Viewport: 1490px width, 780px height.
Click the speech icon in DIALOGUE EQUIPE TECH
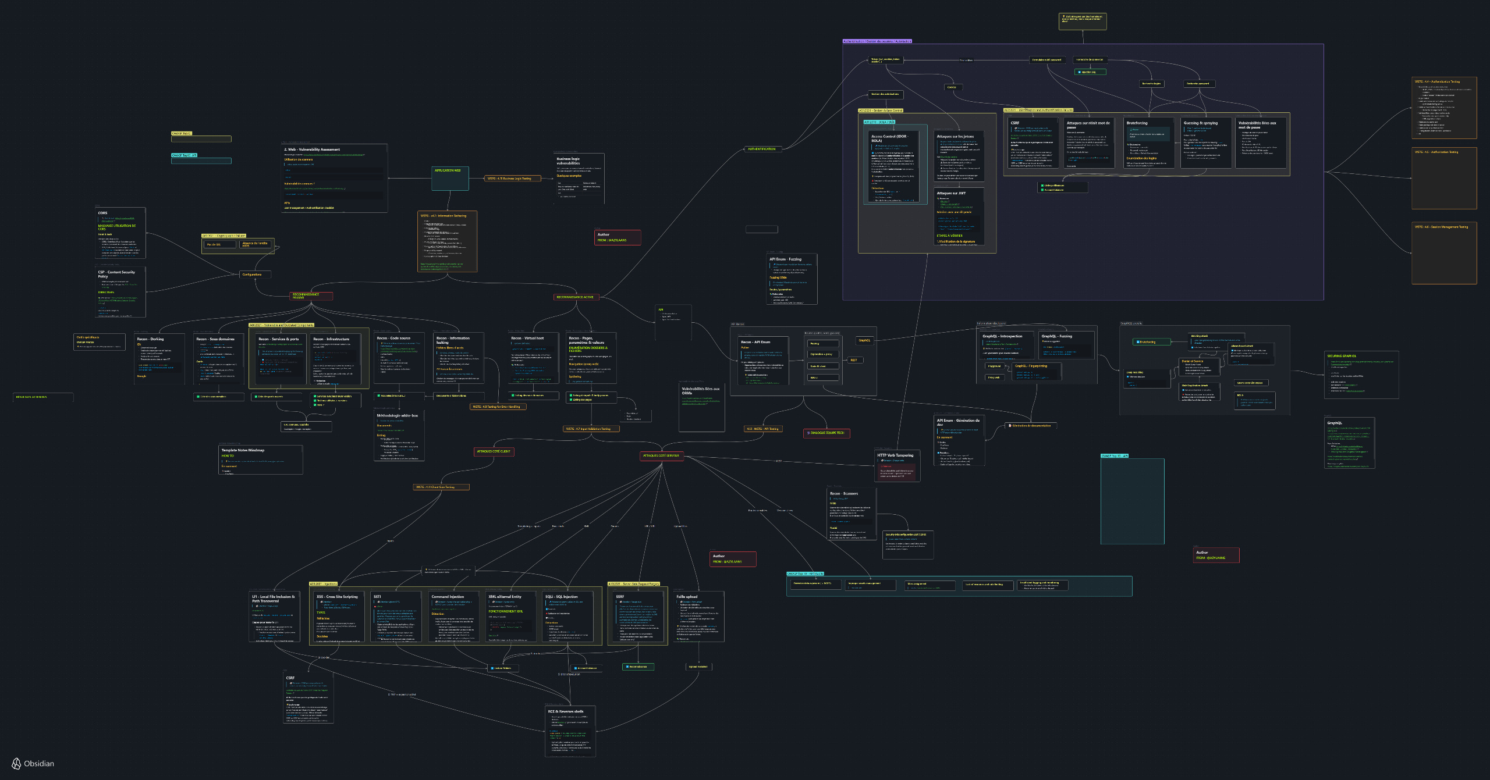pyautogui.click(x=808, y=433)
